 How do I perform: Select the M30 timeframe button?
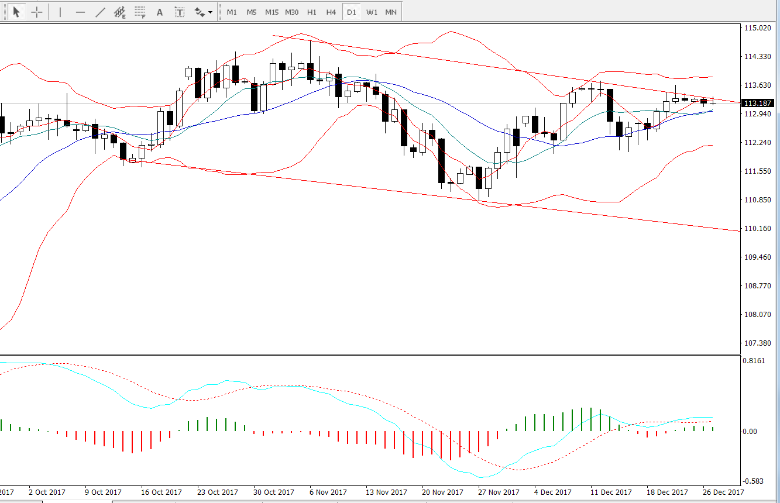point(291,12)
